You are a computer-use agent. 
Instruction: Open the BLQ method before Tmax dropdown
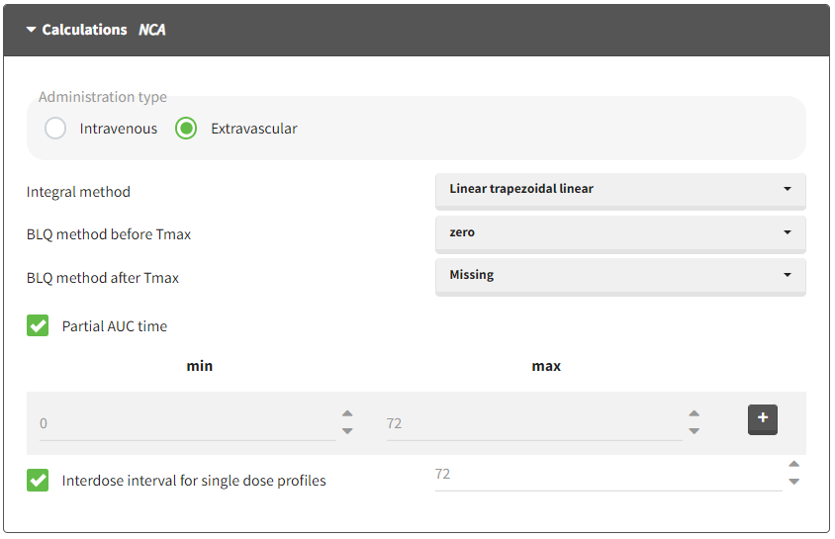point(620,232)
